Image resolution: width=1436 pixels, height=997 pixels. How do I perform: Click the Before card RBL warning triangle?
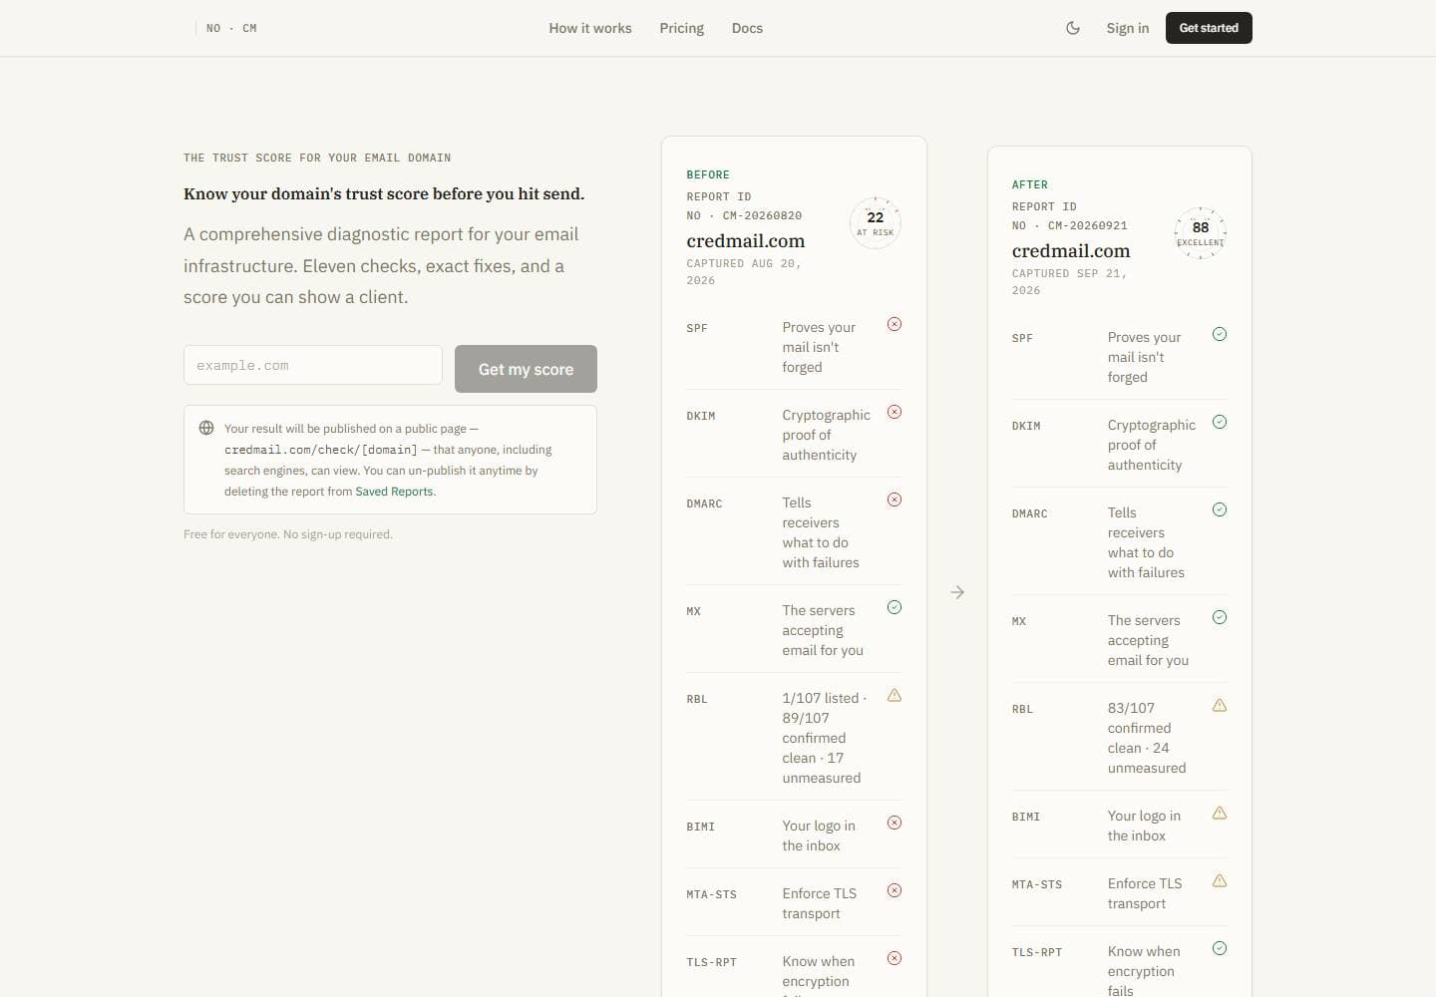tap(895, 695)
